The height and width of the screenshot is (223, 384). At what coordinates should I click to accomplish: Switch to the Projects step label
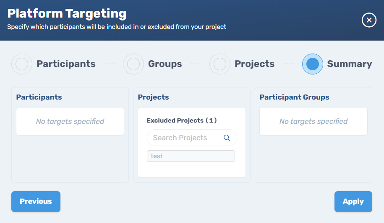pyautogui.click(x=254, y=64)
